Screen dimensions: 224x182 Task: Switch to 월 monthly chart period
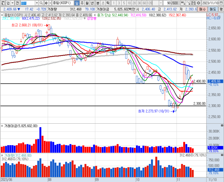point(87,3)
